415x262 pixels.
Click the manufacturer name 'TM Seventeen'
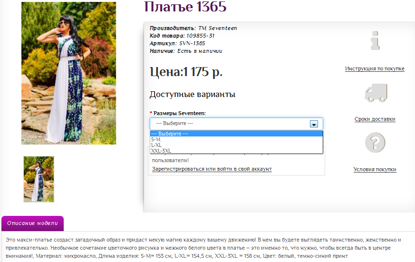(217, 28)
